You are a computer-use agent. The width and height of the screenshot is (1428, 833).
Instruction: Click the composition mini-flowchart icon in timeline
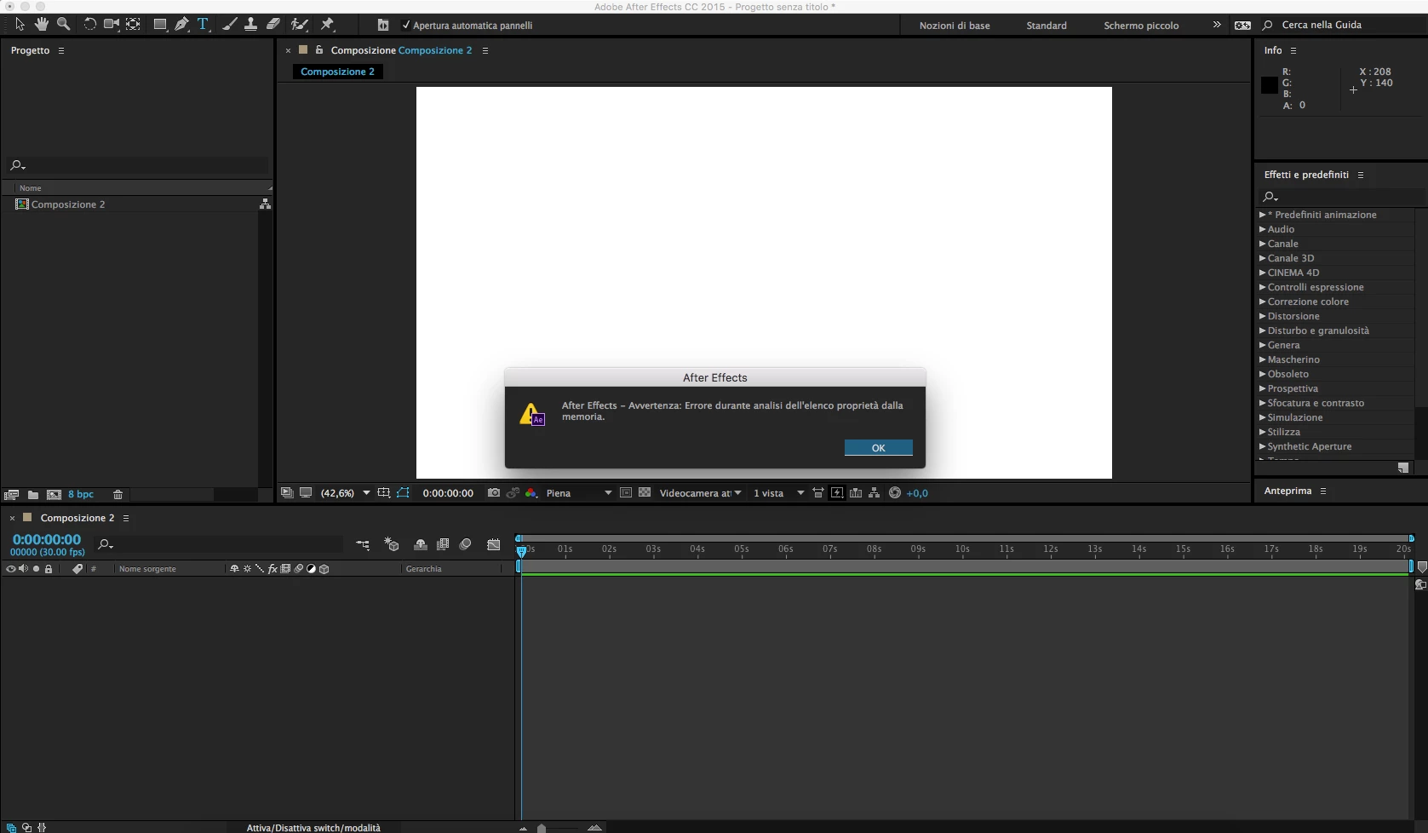(x=363, y=544)
